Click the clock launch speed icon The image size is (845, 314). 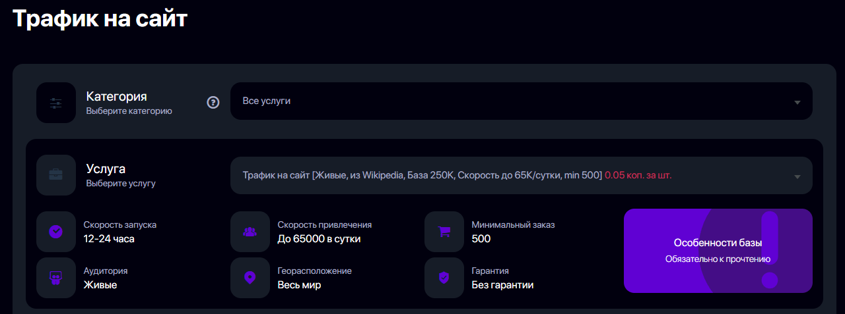tap(55, 232)
